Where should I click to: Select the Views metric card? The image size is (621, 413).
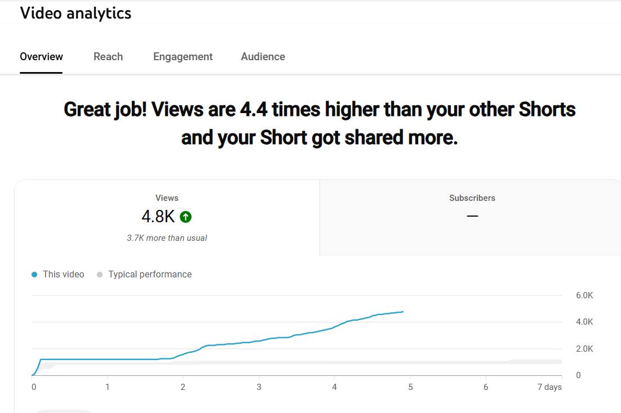[167, 218]
